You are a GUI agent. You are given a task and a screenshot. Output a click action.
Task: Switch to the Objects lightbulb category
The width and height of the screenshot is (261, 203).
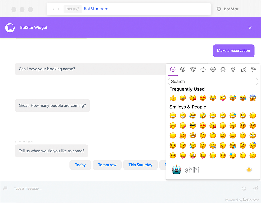tap(233, 69)
